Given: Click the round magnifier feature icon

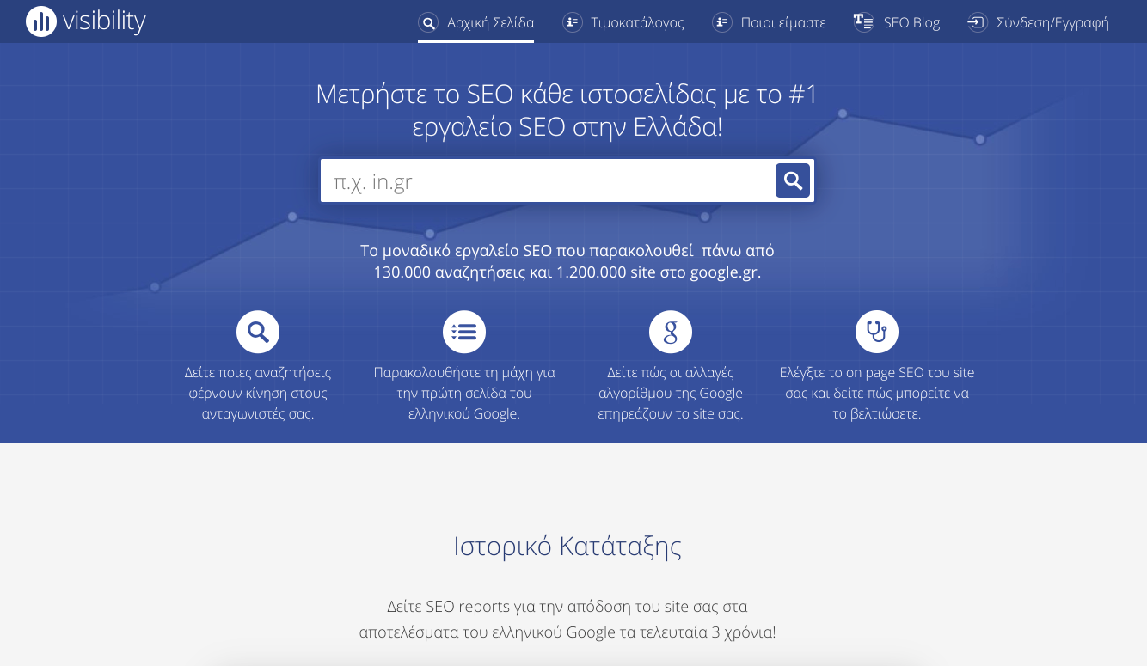Looking at the screenshot, I should pos(258,332).
